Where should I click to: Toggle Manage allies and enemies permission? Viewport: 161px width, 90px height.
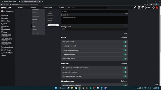point(125,85)
